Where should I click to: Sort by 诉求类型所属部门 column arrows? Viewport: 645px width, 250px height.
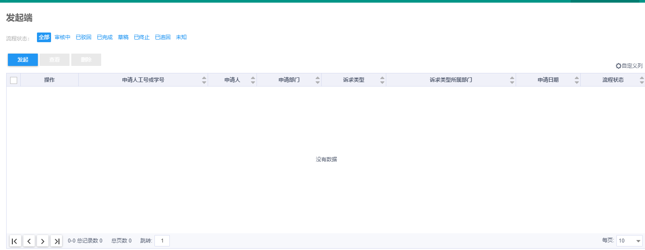click(x=512, y=80)
